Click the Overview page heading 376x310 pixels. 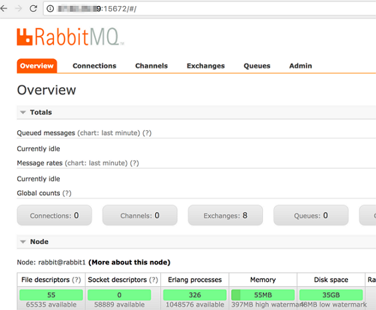[x=47, y=90]
